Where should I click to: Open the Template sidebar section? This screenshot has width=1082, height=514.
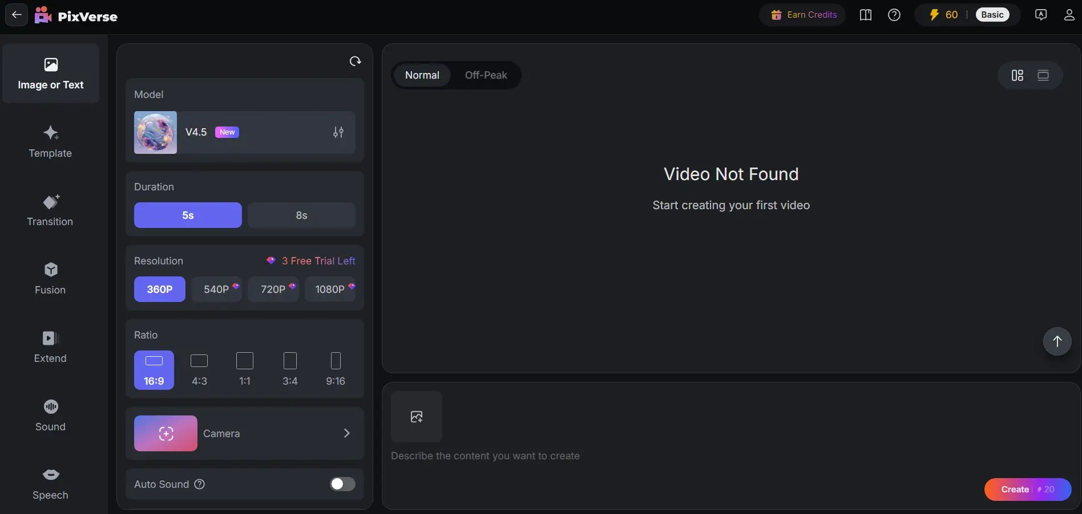click(50, 142)
